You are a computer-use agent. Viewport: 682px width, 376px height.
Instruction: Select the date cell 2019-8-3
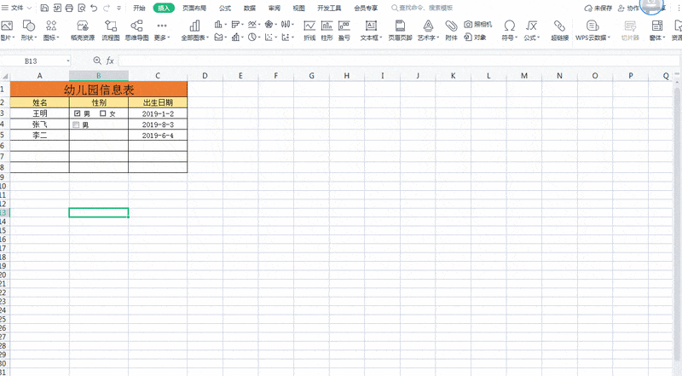158,124
